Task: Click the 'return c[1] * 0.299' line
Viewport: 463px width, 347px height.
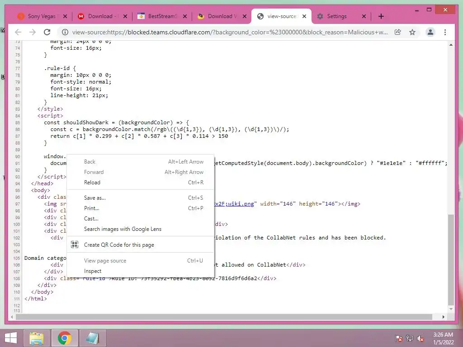Action: click(x=139, y=136)
